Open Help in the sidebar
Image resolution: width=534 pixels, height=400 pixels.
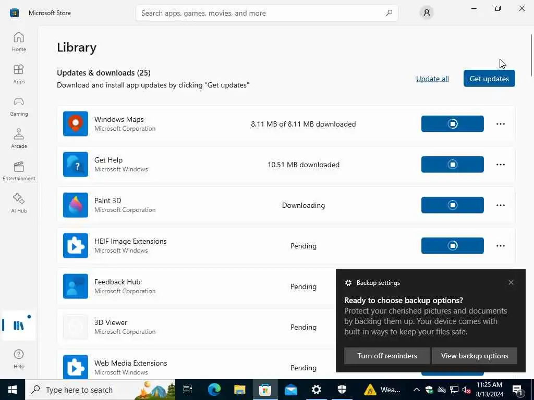coord(19,358)
